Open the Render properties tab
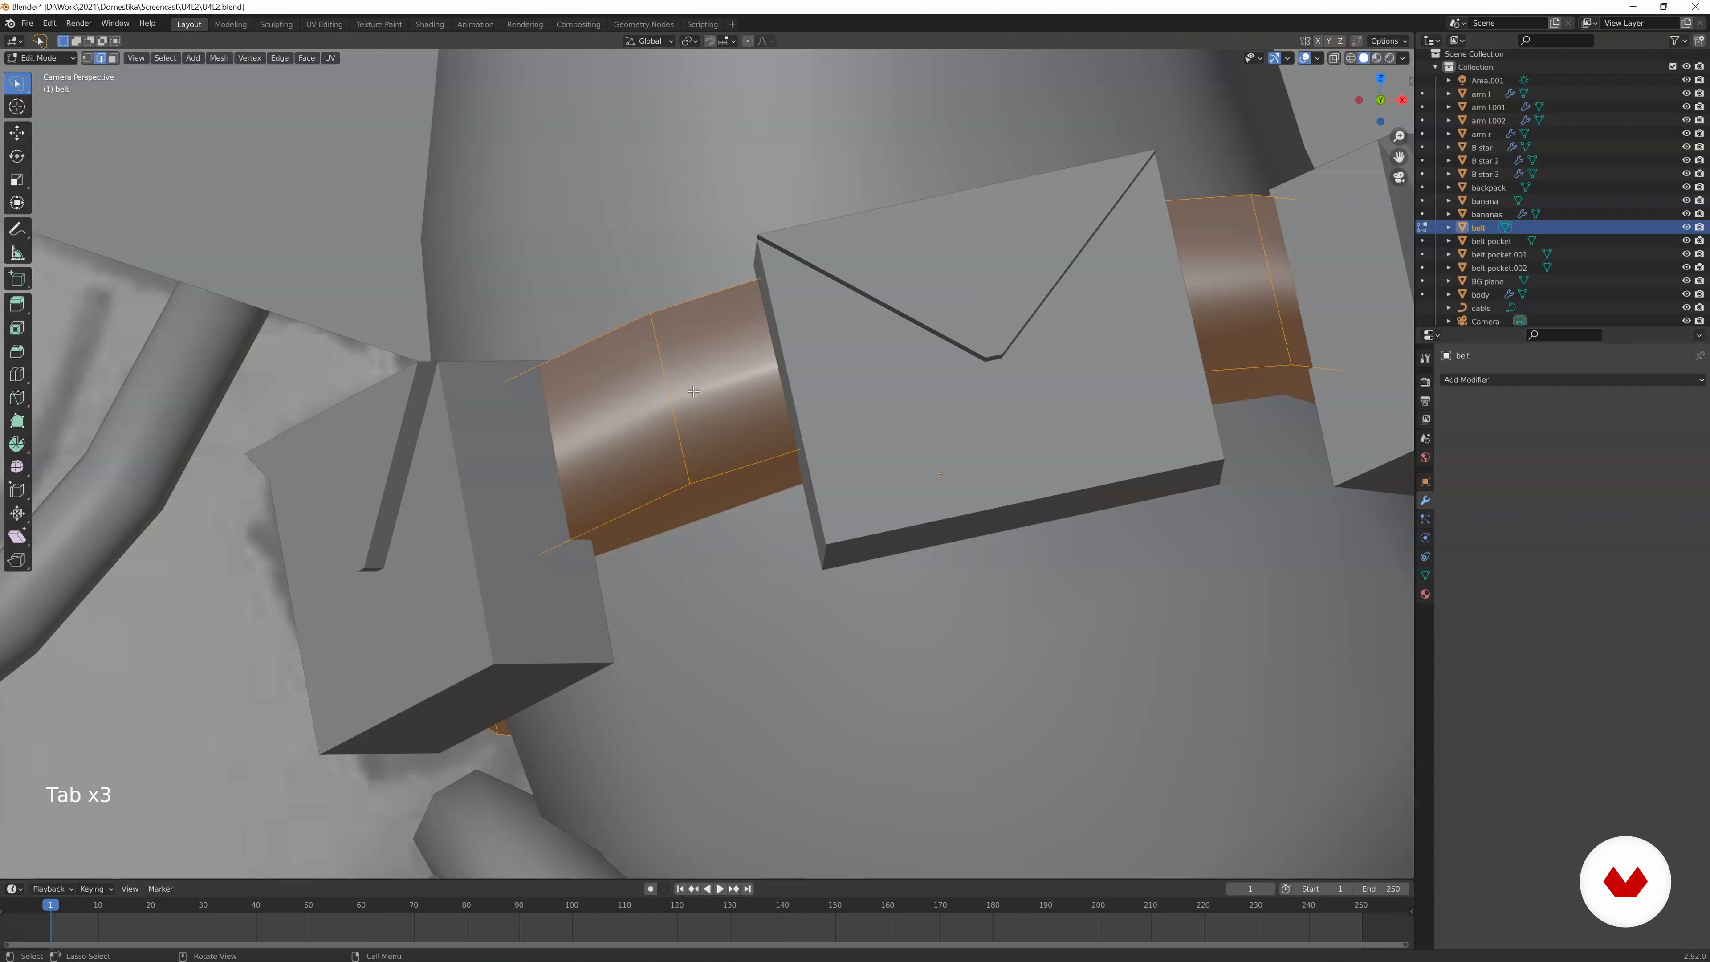This screenshot has width=1710, height=962. [x=1425, y=382]
